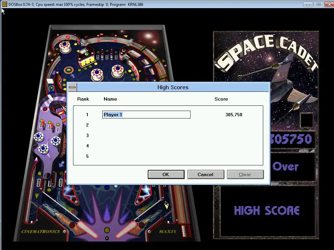The width and height of the screenshot is (334, 250).
Task: Click the OK button in High Scores
Action: [166, 174]
